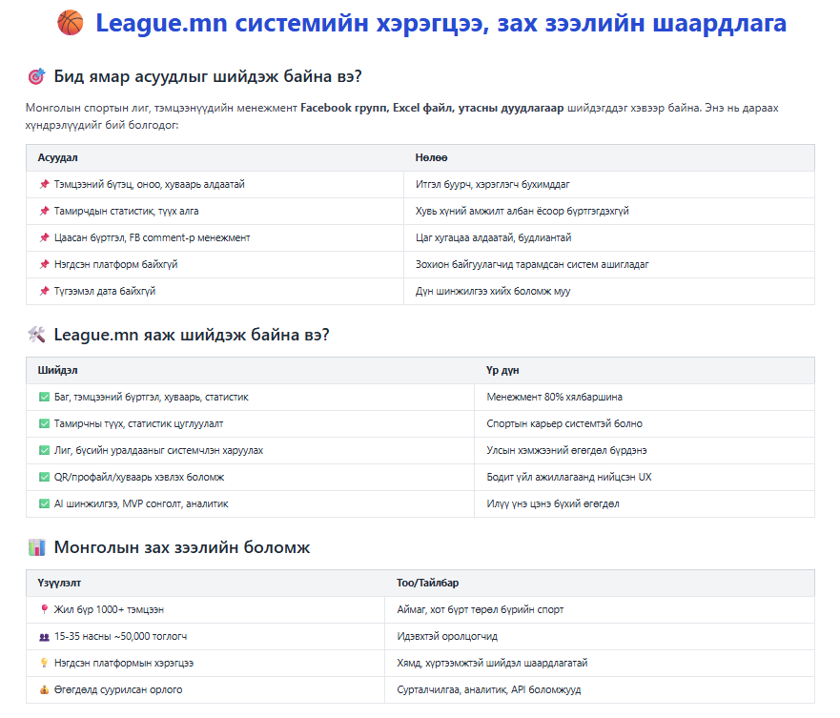The width and height of the screenshot is (840, 718).
Task: Click the pushpin beside 'Түгээмэл дата байхгүй'
Action: (x=44, y=291)
